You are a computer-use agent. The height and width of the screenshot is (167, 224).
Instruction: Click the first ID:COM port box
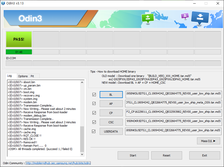[19, 63]
